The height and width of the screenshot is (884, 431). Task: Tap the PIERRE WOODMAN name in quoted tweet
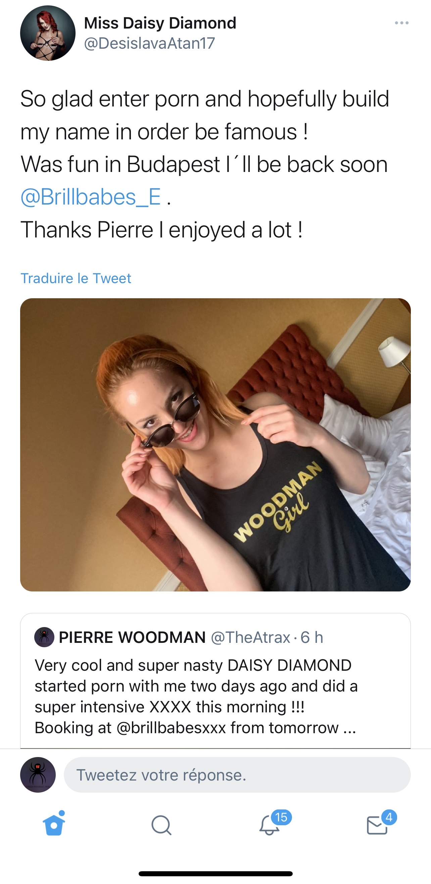click(x=132, y=637)
